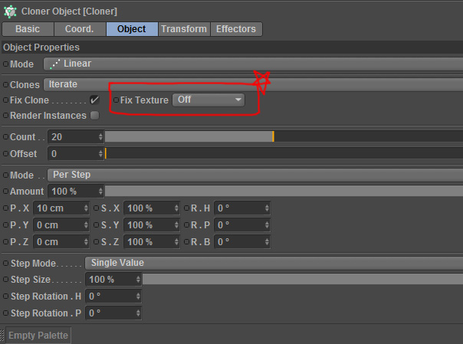This screenshot has height=344, width=463.
Task: Enable the Render Instances checkbox
Action: [94, 116]
